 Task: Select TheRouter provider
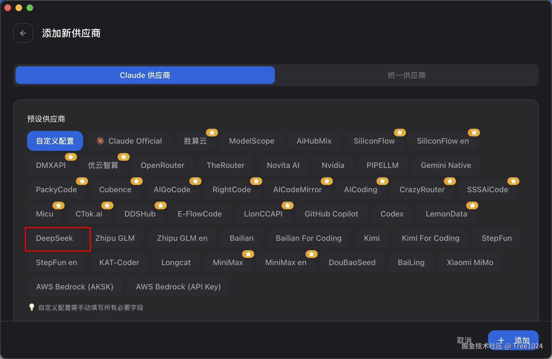coord(225,165)
